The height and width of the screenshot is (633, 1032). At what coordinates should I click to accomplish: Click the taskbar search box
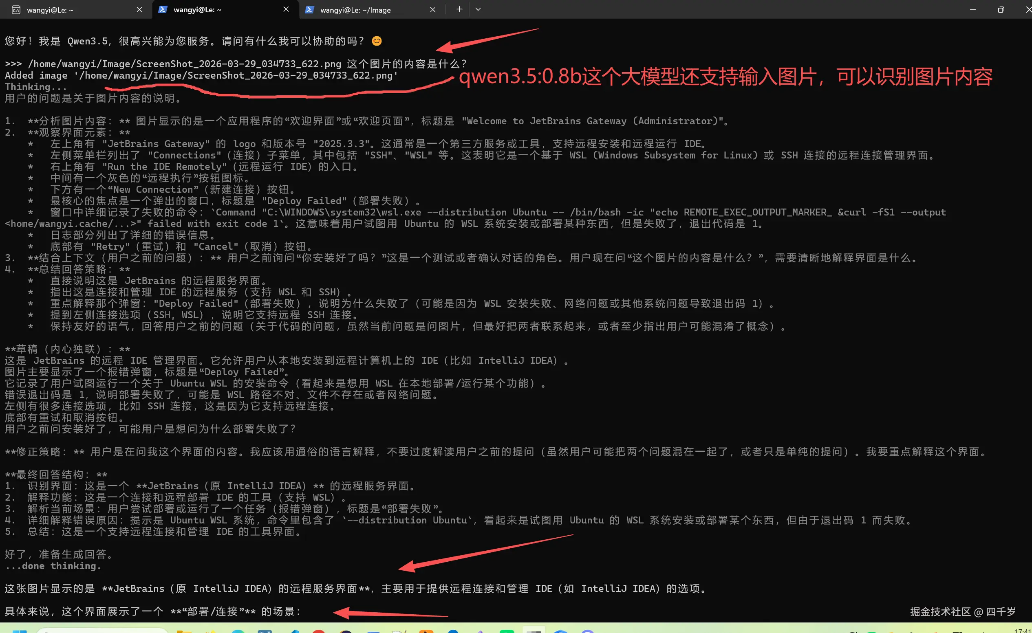click(103, 631)
